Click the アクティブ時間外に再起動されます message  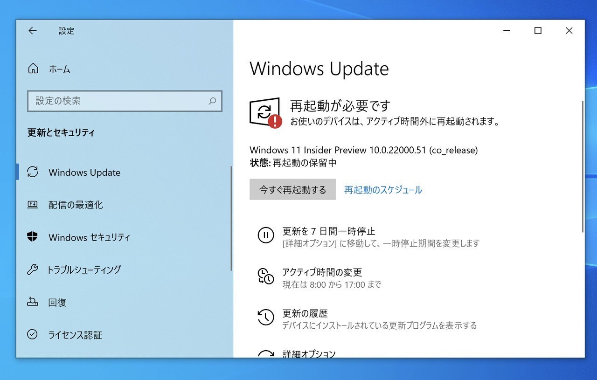pos(395,122)
